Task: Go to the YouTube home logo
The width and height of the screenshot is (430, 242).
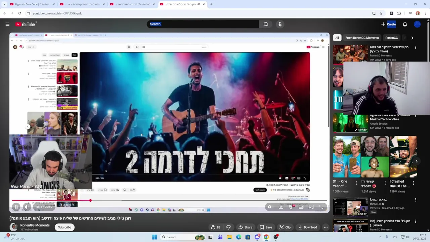Action: click(x=25, y=24)
